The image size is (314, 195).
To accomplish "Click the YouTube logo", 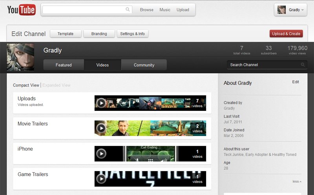I will click(x=22, y=10).
